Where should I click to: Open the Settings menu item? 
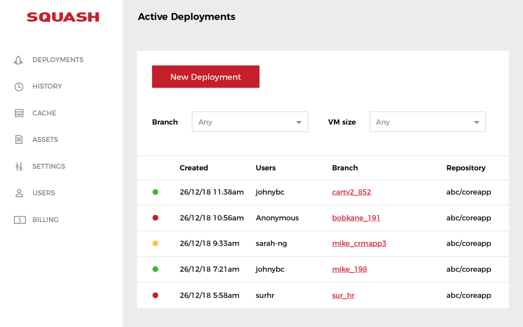[48, 166]
